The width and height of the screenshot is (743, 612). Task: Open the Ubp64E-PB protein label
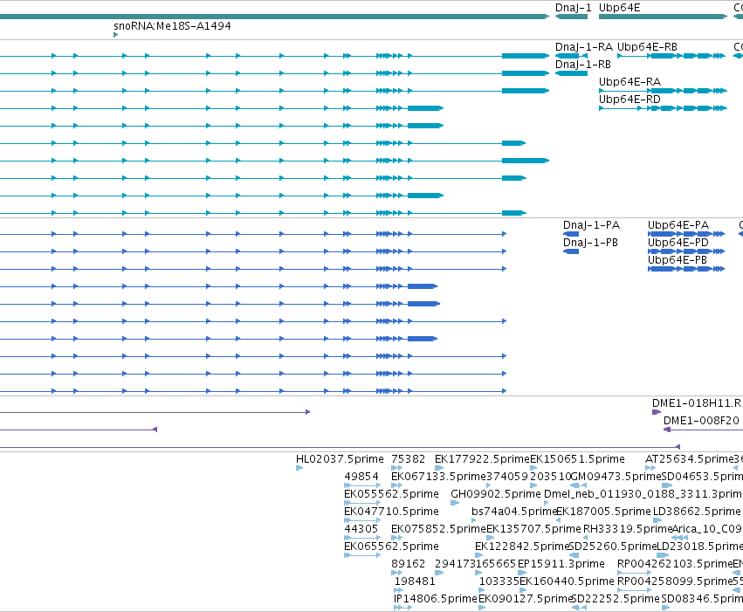678,260
